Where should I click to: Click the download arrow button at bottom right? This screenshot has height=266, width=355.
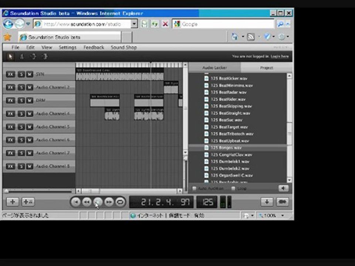click(267, 202)
